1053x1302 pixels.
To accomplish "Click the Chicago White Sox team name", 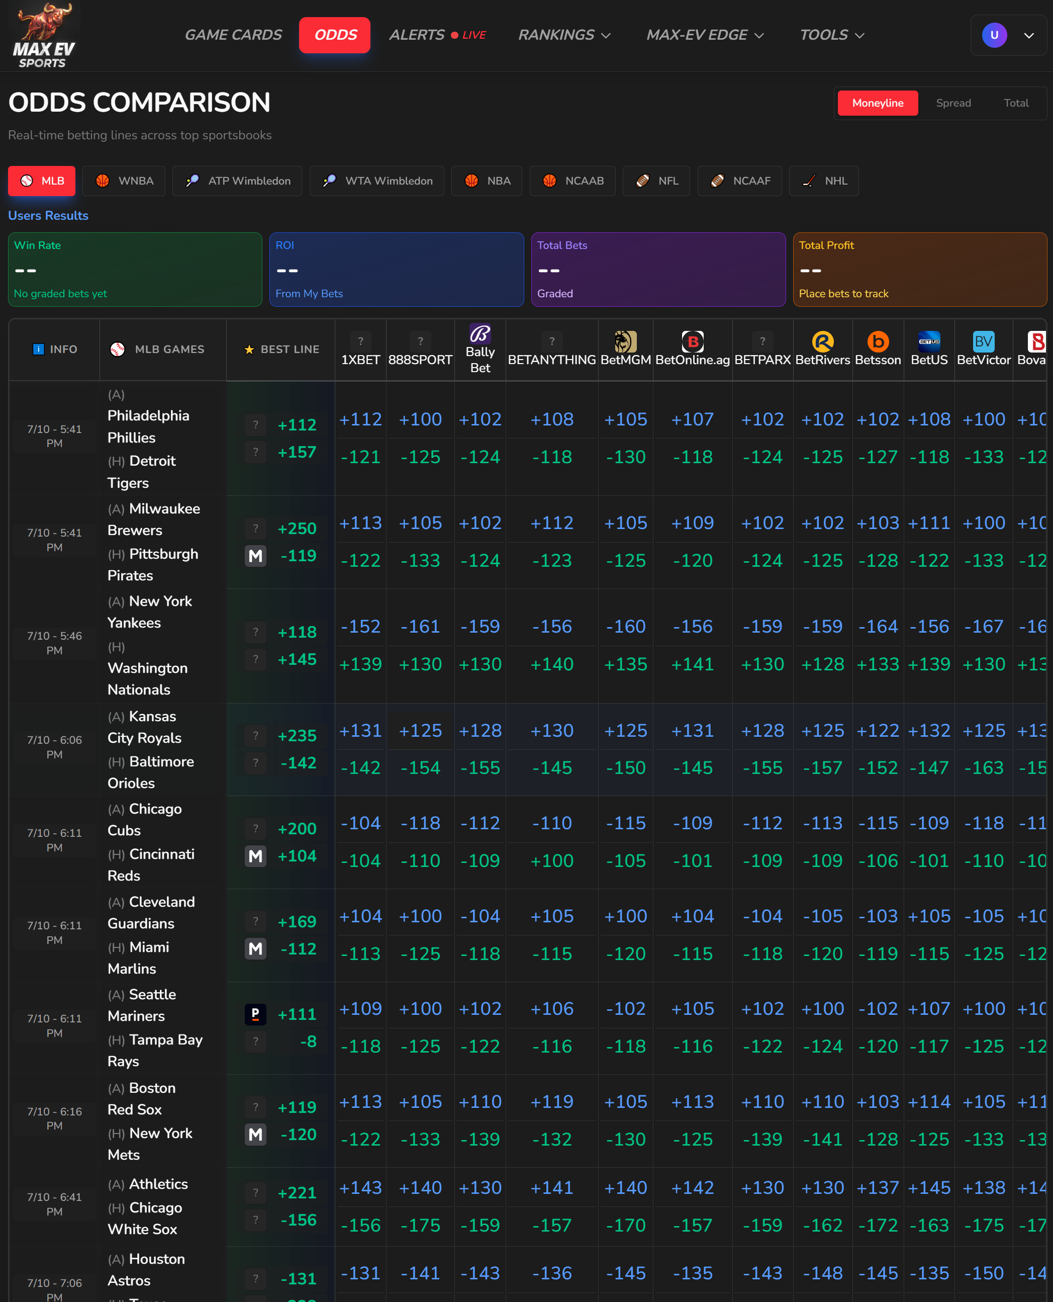I will (x=145, y=1218).
